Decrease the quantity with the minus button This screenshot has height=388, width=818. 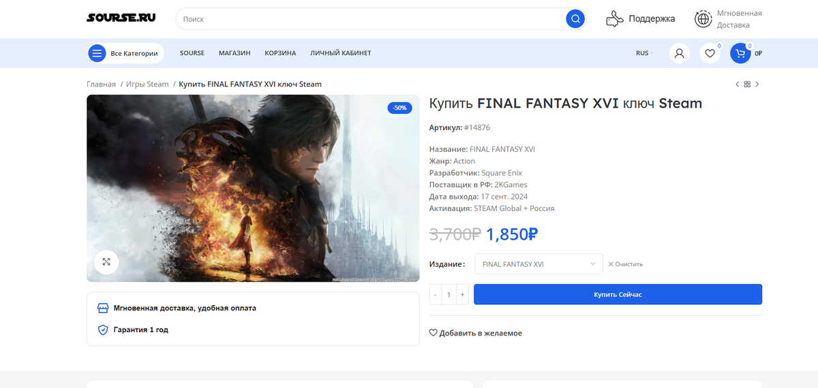pos(436,295)
